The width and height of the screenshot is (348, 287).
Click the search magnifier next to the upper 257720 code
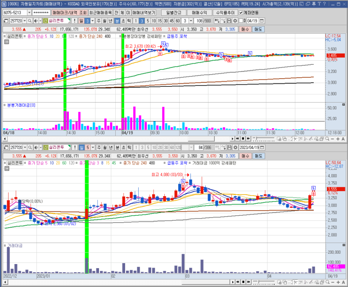point(30,21)
